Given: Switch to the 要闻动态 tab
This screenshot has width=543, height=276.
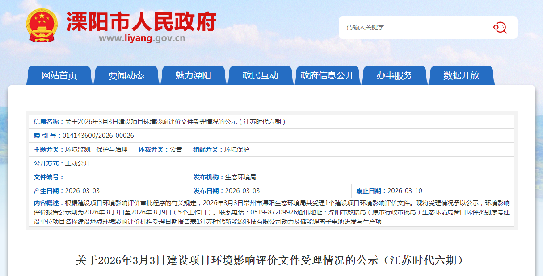Looking at the screenshot, I should 126,75.
